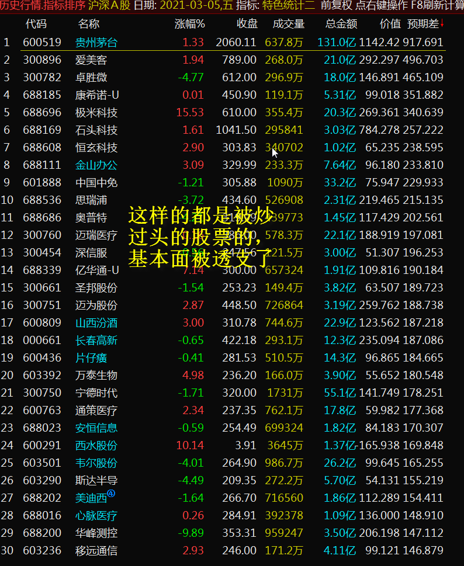Select stock 恒玄科技

click(x=96, y=147)
